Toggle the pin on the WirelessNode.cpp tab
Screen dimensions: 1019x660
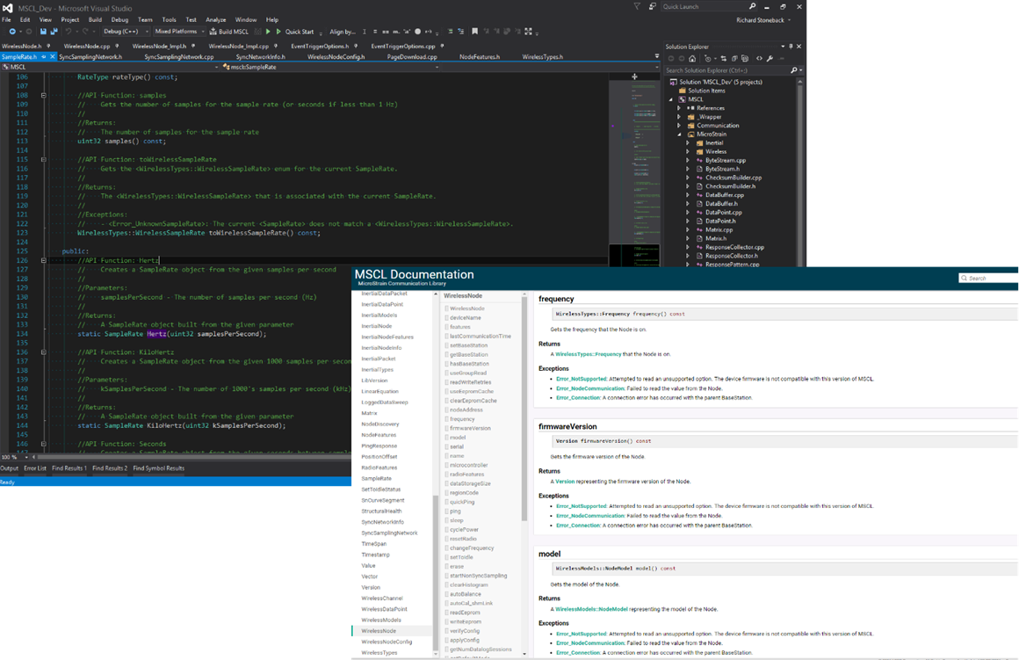click(117, 47)
